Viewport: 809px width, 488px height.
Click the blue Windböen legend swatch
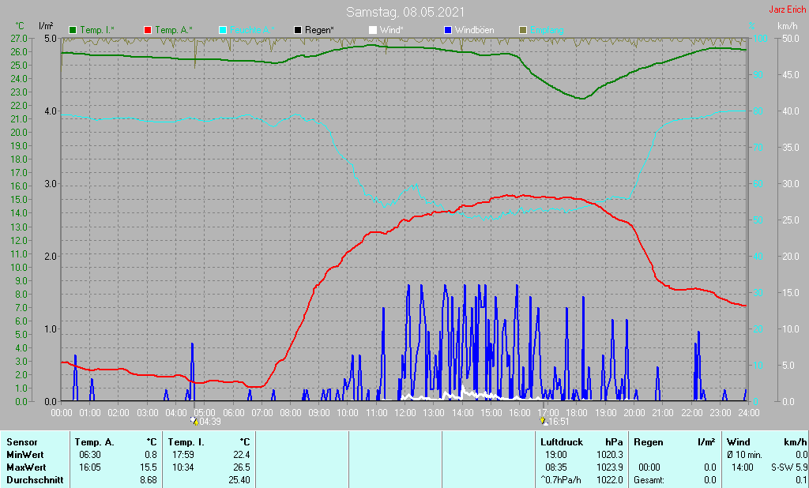[x=448, y=30]
